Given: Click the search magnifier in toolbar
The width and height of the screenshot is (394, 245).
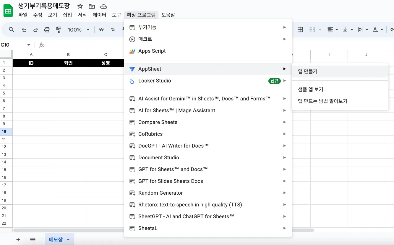Looking at the screenshot, I should pos(12,29).
